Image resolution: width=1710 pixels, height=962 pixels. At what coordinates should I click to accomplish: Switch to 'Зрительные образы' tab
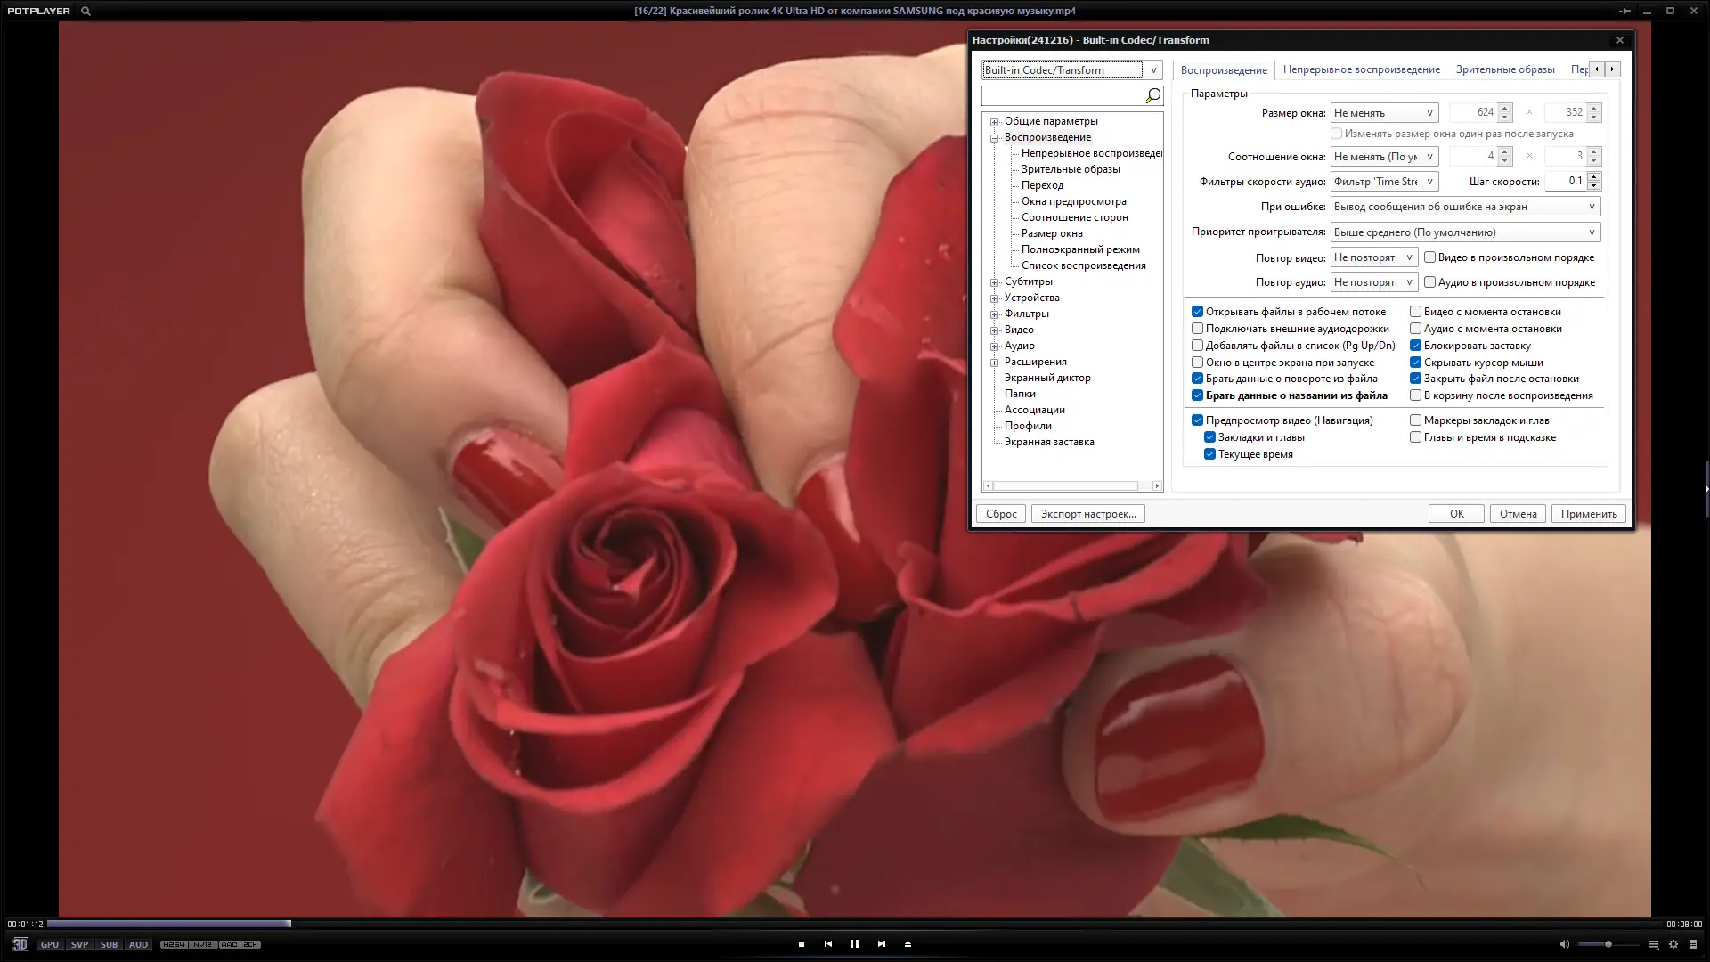coord(1504,69)
